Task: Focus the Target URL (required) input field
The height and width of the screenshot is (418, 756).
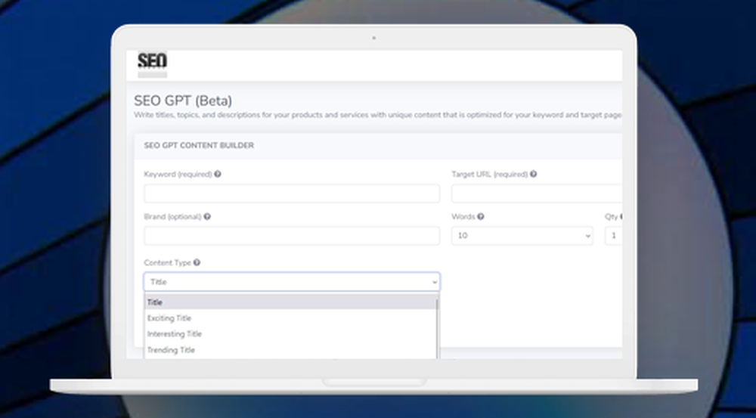Action: pyautogui.click(x=537, y=194)
